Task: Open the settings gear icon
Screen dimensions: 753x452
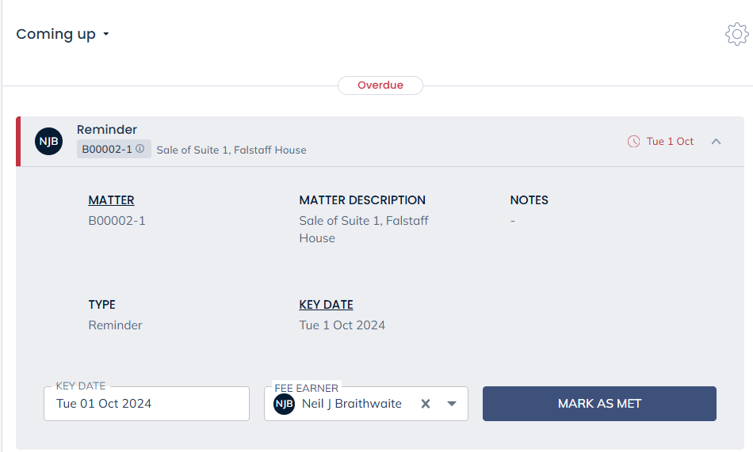Action: 736,34
